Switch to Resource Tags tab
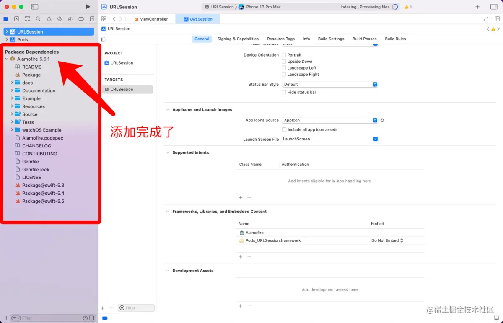 coord(281,39)
